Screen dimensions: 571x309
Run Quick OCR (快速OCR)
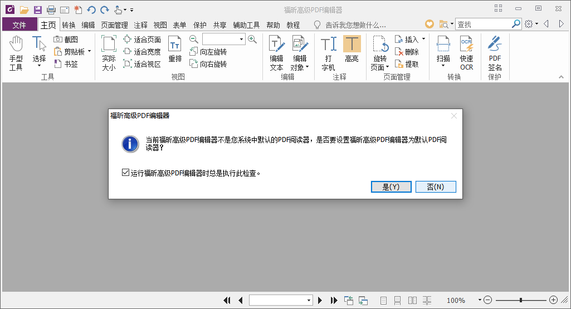[466, 53]
